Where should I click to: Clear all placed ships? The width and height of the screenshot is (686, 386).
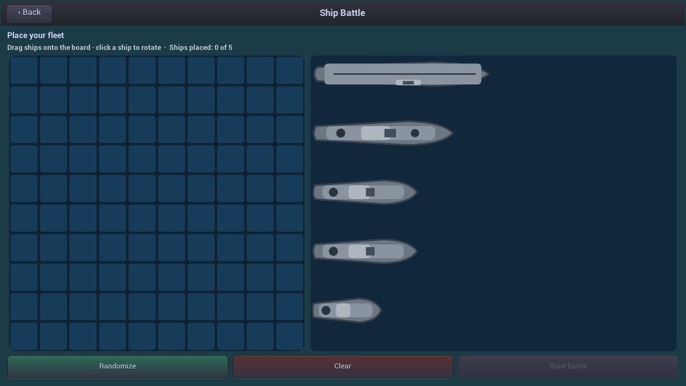(343, 366)
